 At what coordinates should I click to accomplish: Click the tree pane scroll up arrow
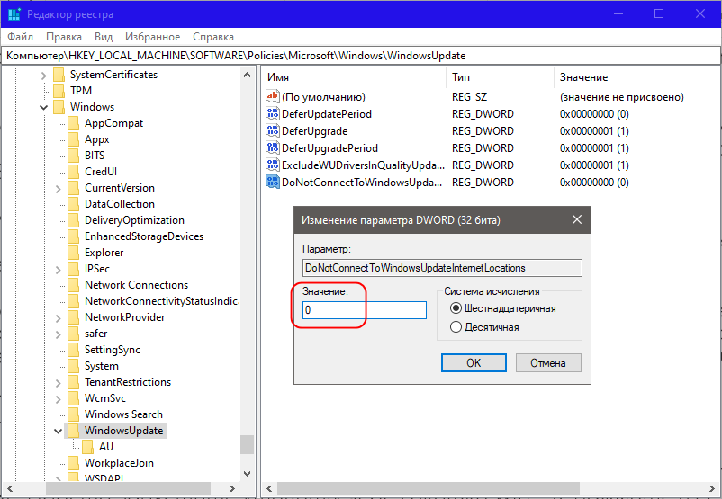point(248,75)
